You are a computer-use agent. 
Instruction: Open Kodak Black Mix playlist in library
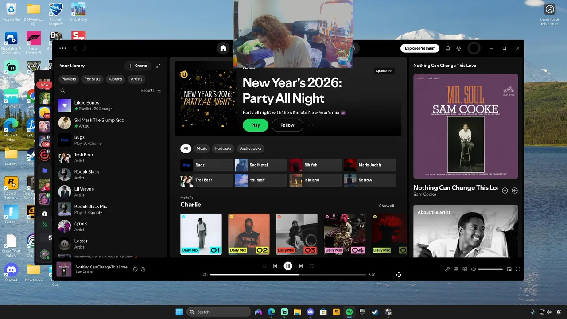coord(110,209)
